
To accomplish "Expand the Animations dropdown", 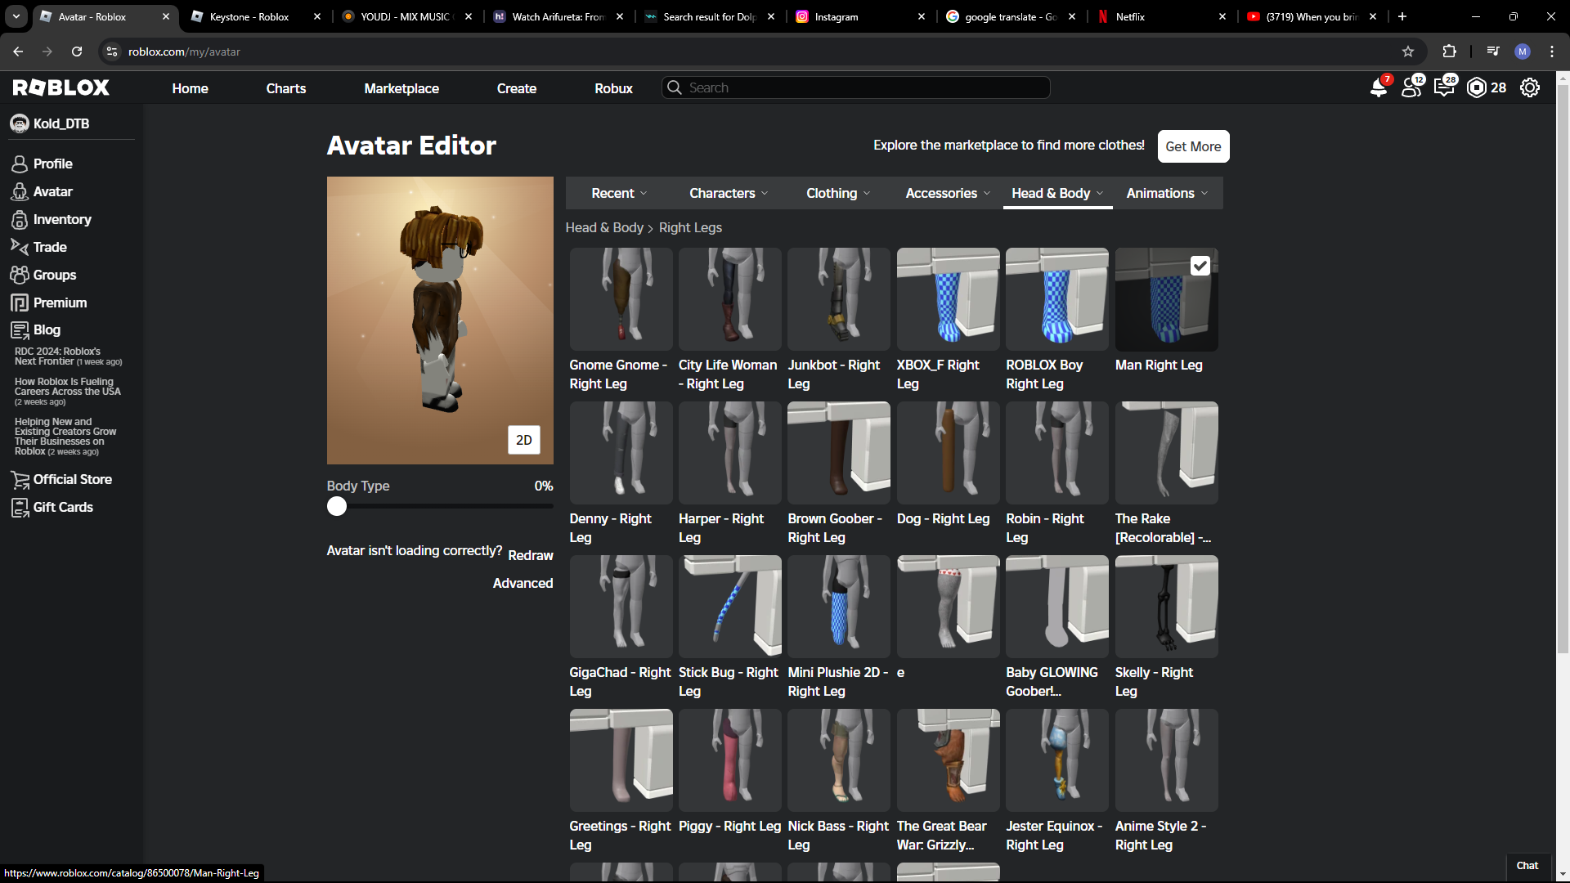I will (1167, 193).
